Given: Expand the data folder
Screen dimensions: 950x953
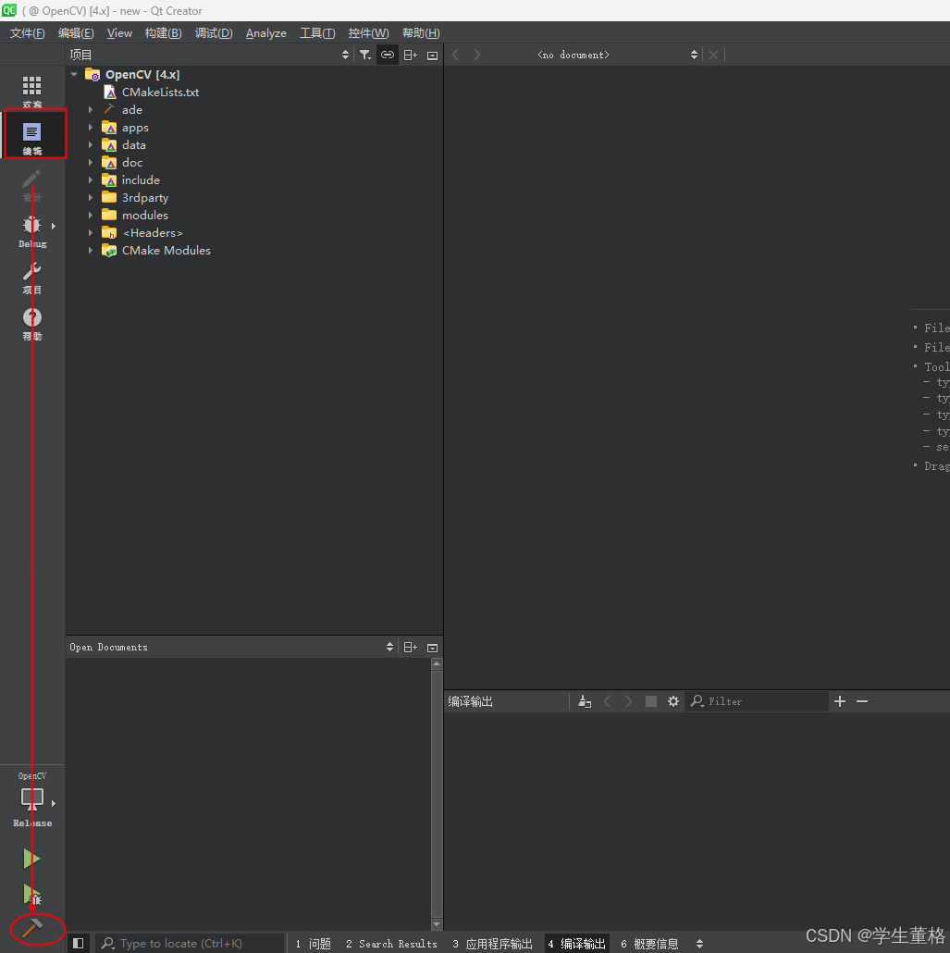Looking at the screenshot, I should pos(91,145).
